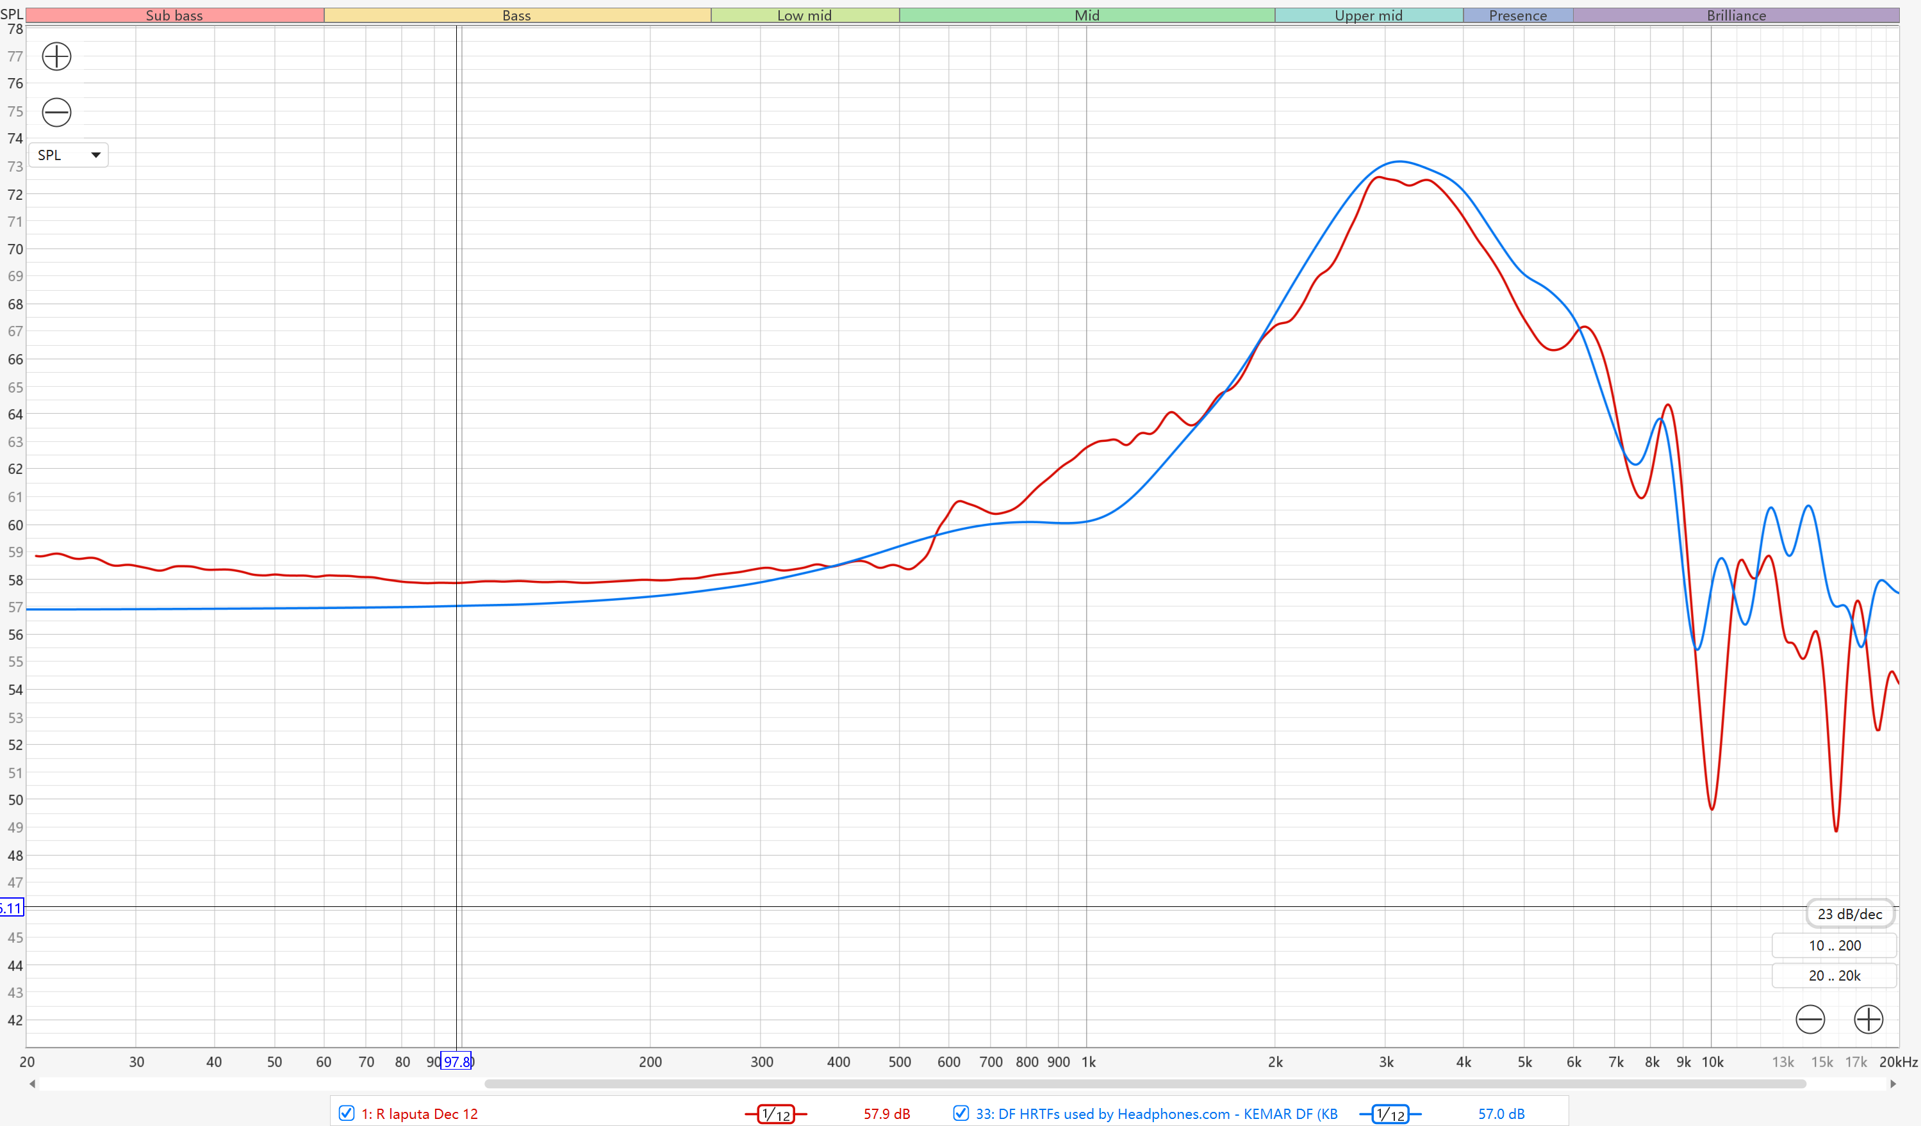This screenshot has width=1921, height=1126.
Task: Click the blue 1/12 smoothing indicator
Action: pos(1390,1114)
